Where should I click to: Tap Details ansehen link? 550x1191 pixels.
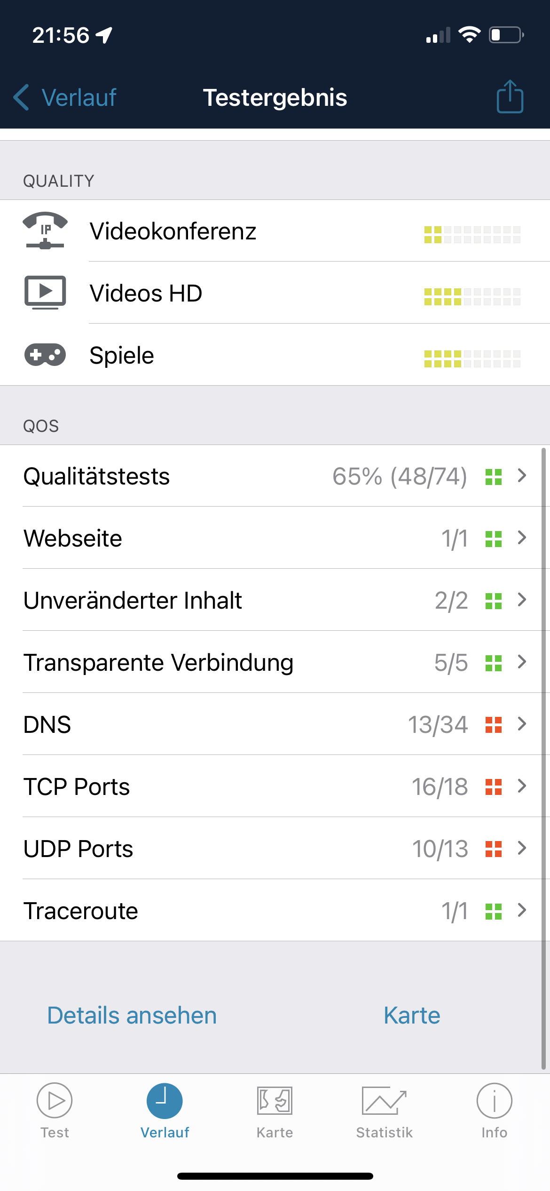[132, 1015]
